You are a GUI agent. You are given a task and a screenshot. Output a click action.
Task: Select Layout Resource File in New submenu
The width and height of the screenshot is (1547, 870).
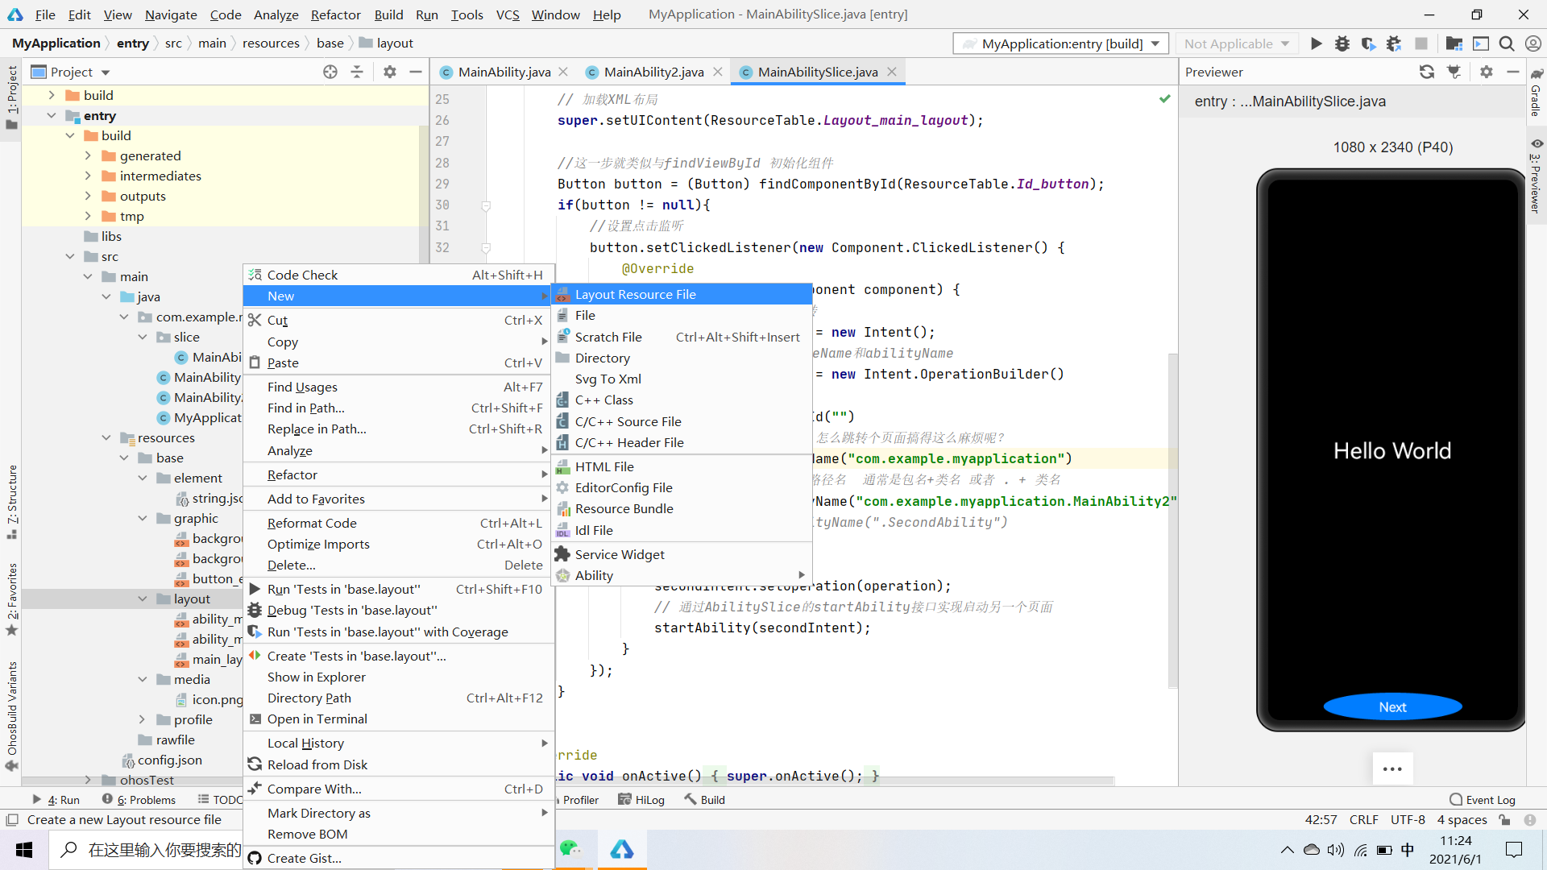coord(635,294)
